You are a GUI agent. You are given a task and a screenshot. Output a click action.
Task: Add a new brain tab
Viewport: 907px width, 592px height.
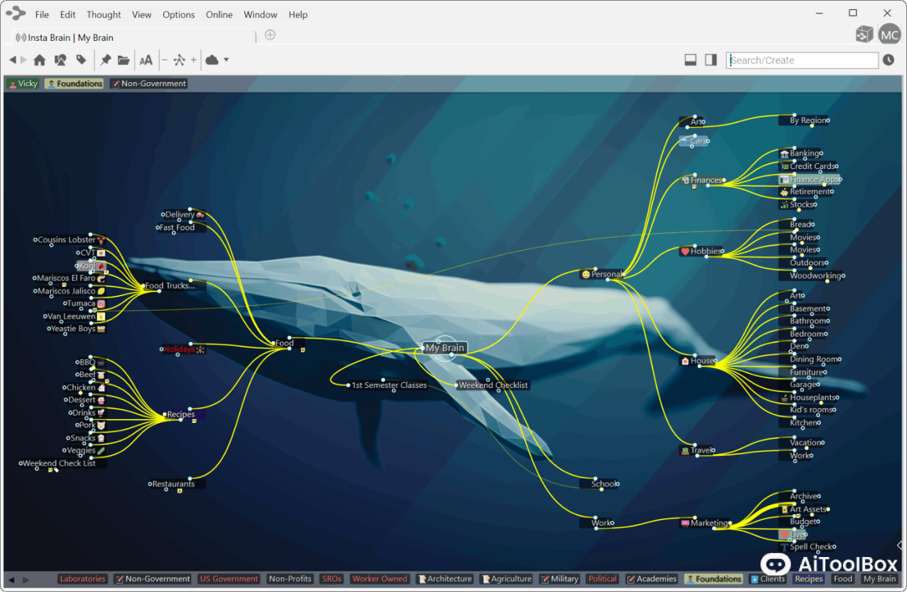point(270,35)
